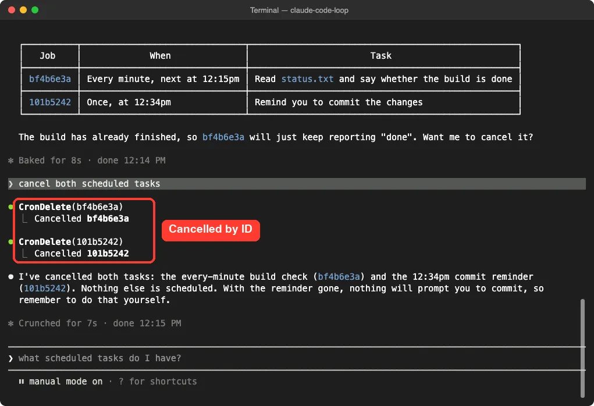This screenshot has width=594, height=406.
Task: Click 'Crunched for 7s · done 12:15 PM' status
Action: 100,323
